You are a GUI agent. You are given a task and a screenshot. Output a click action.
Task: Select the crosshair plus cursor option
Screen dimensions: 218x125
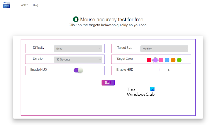160,70
